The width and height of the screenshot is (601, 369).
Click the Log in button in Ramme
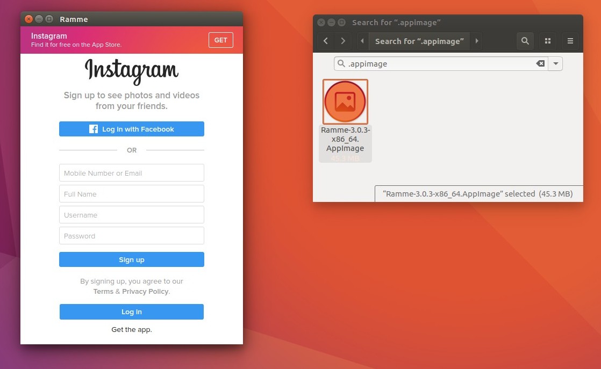click(x=132, y=312)
